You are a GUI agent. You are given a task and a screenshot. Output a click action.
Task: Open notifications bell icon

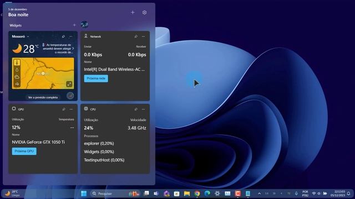pyautogui.click(x=349, y=193)
